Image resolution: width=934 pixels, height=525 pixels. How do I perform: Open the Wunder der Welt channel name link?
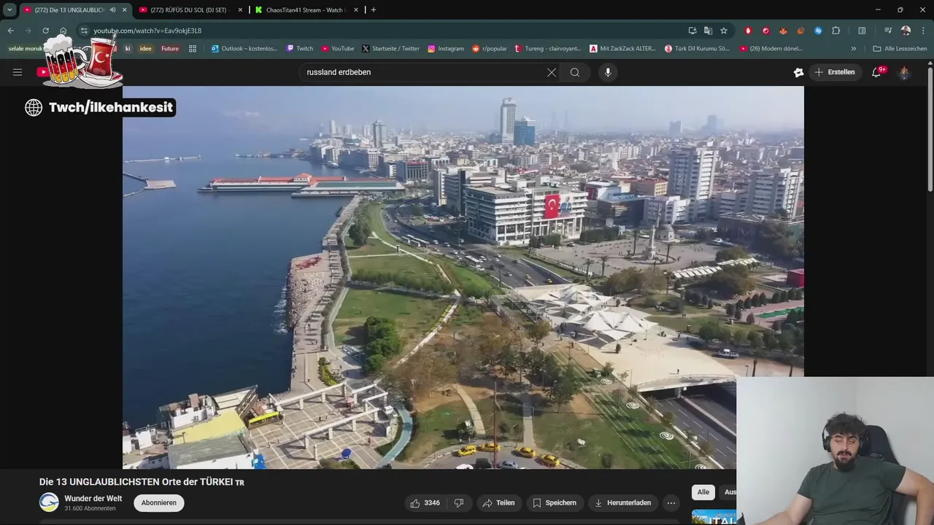pos(93,499)
